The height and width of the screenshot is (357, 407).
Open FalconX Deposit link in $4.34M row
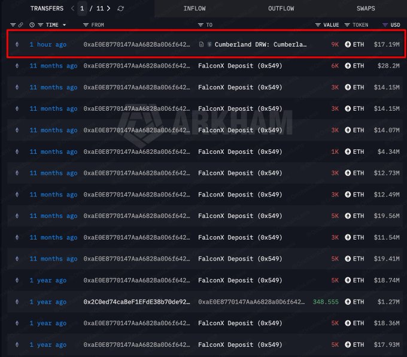[240, 152]
